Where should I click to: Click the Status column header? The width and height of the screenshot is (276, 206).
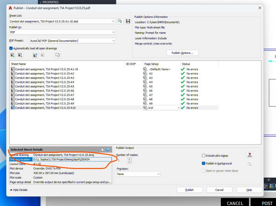tap(199, 64)
